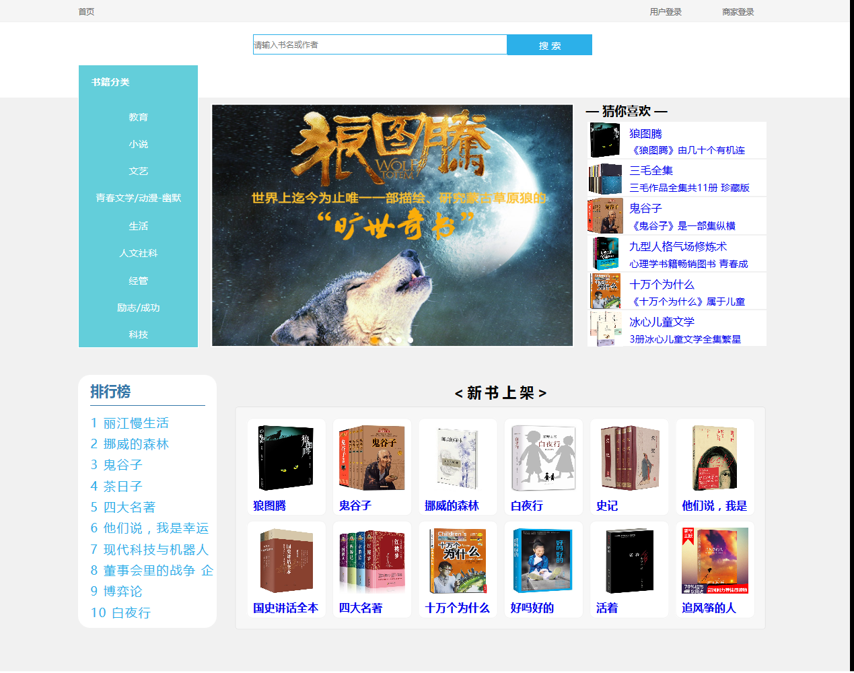
Task: Open 国史讲话全本 title link
Action: [x=285, y=608]
